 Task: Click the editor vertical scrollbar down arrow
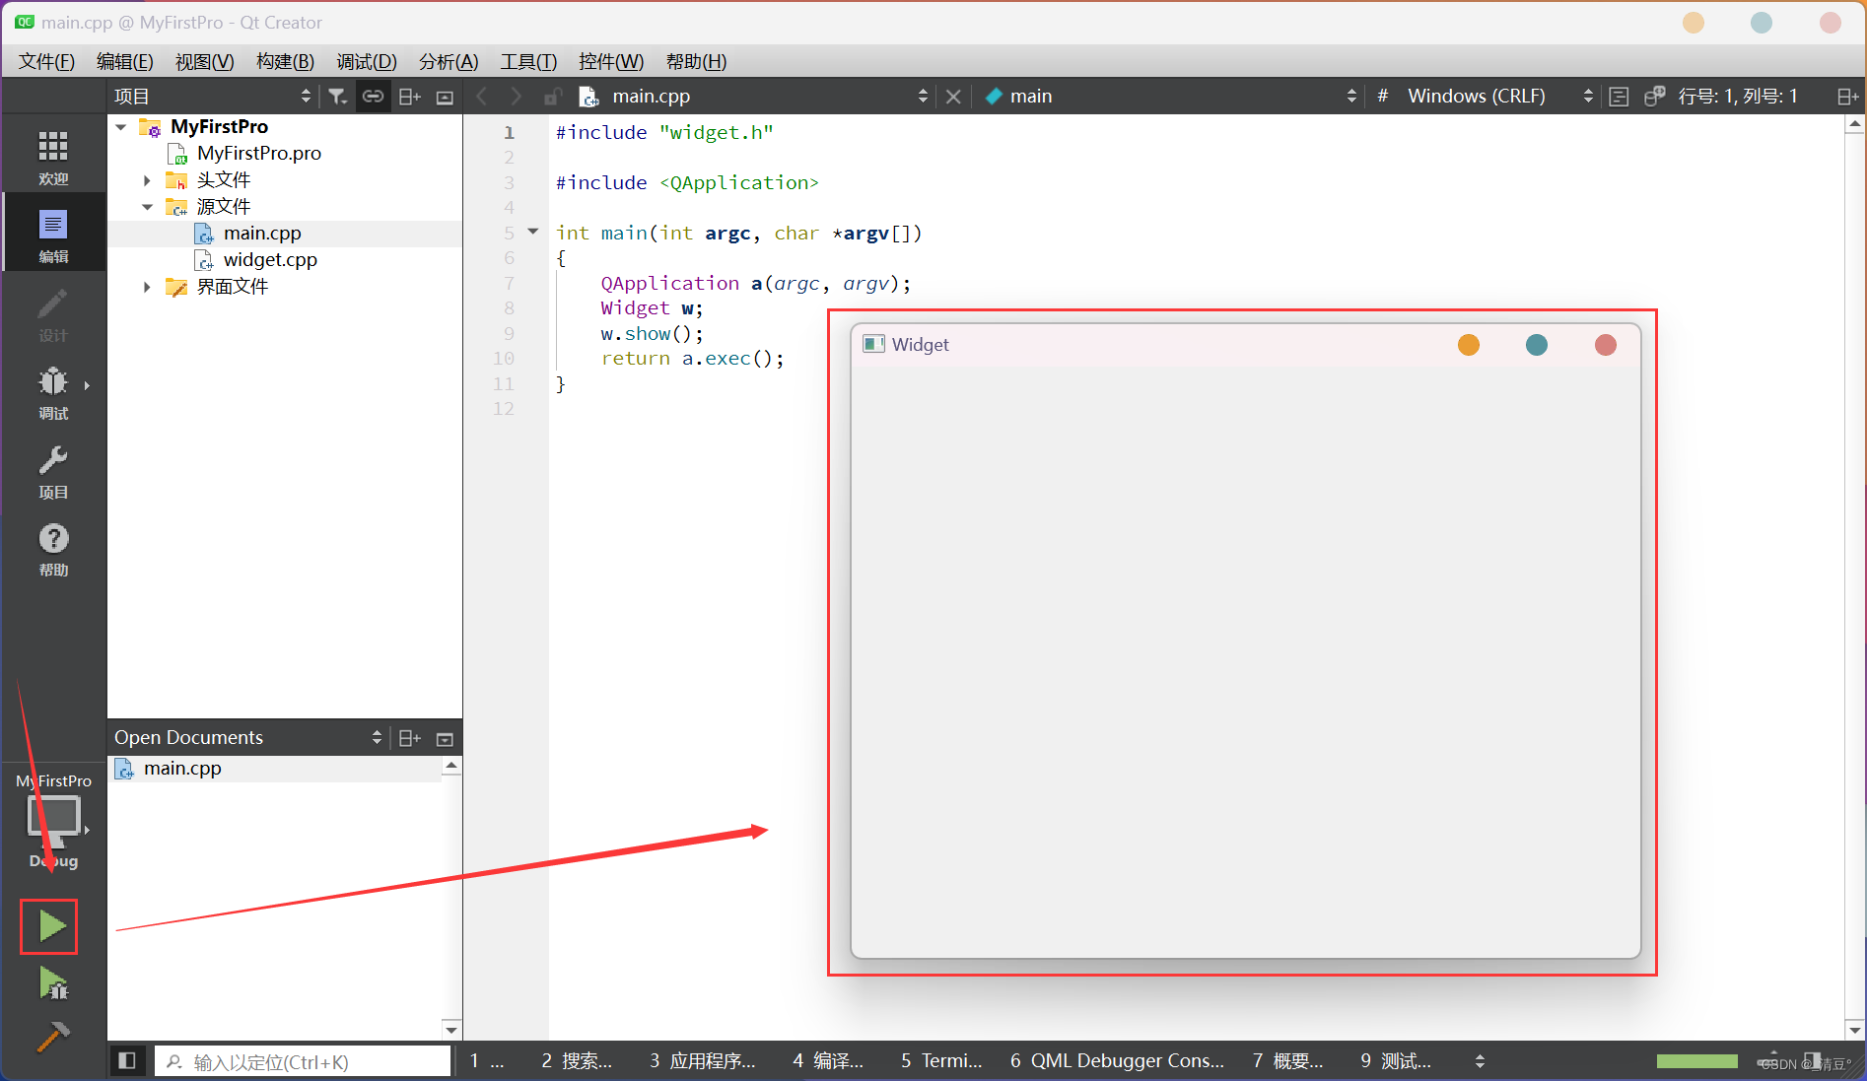click(x=1855, y=1031)
